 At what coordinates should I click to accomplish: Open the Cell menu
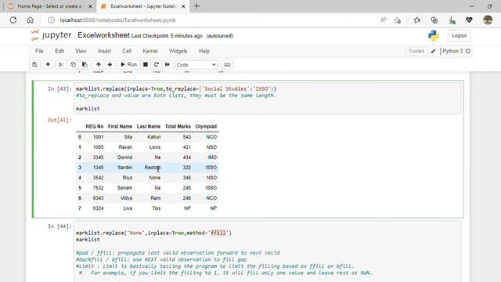click(127, 51)
